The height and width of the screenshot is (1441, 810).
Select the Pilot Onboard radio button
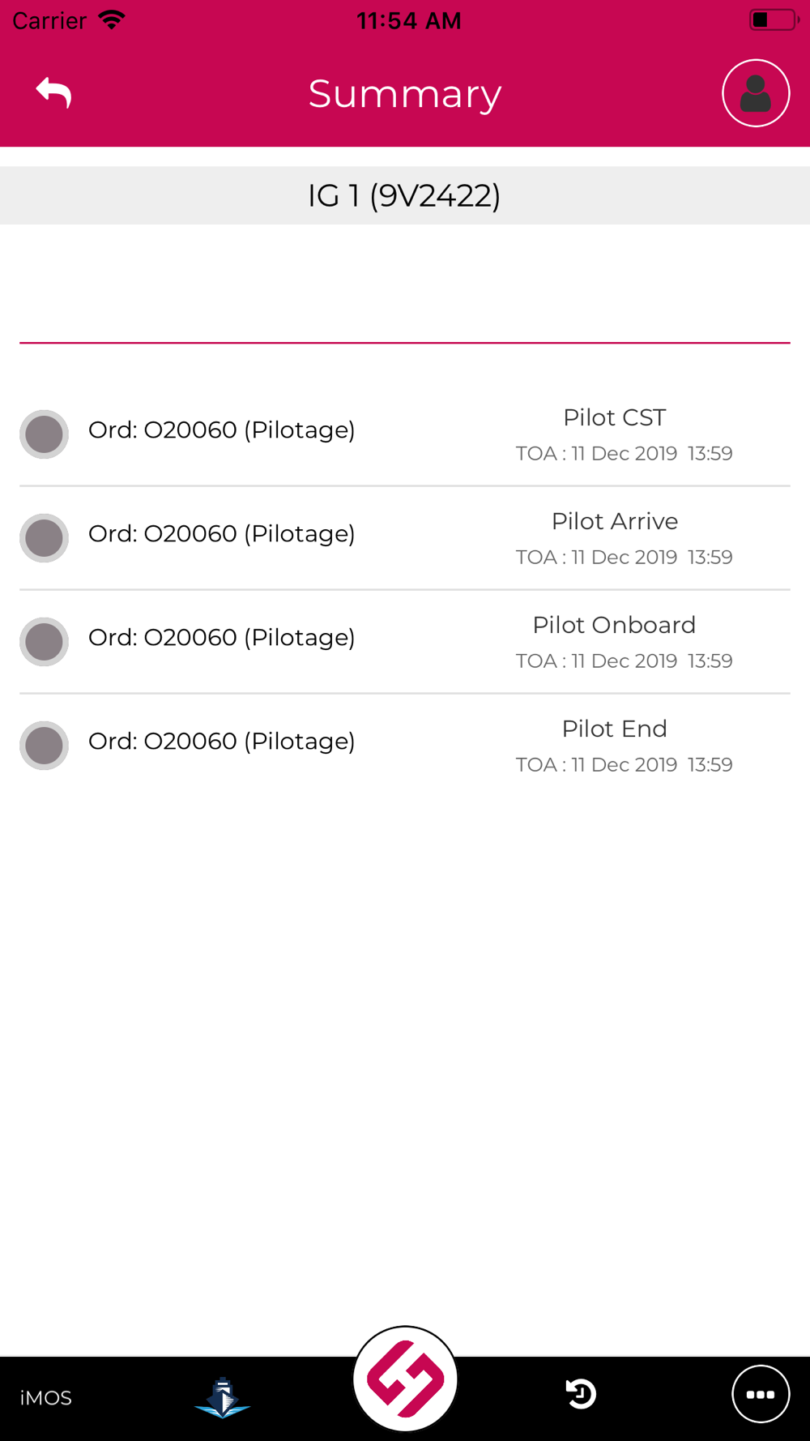pos(45,642)
